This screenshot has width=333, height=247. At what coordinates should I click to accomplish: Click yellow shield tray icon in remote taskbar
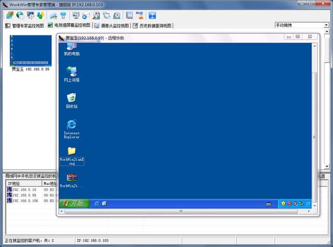pyautogui.click(x=283, y=204)
